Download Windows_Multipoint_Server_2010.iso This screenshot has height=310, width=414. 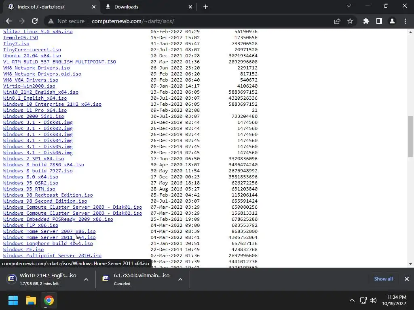[x=52, y=256]
